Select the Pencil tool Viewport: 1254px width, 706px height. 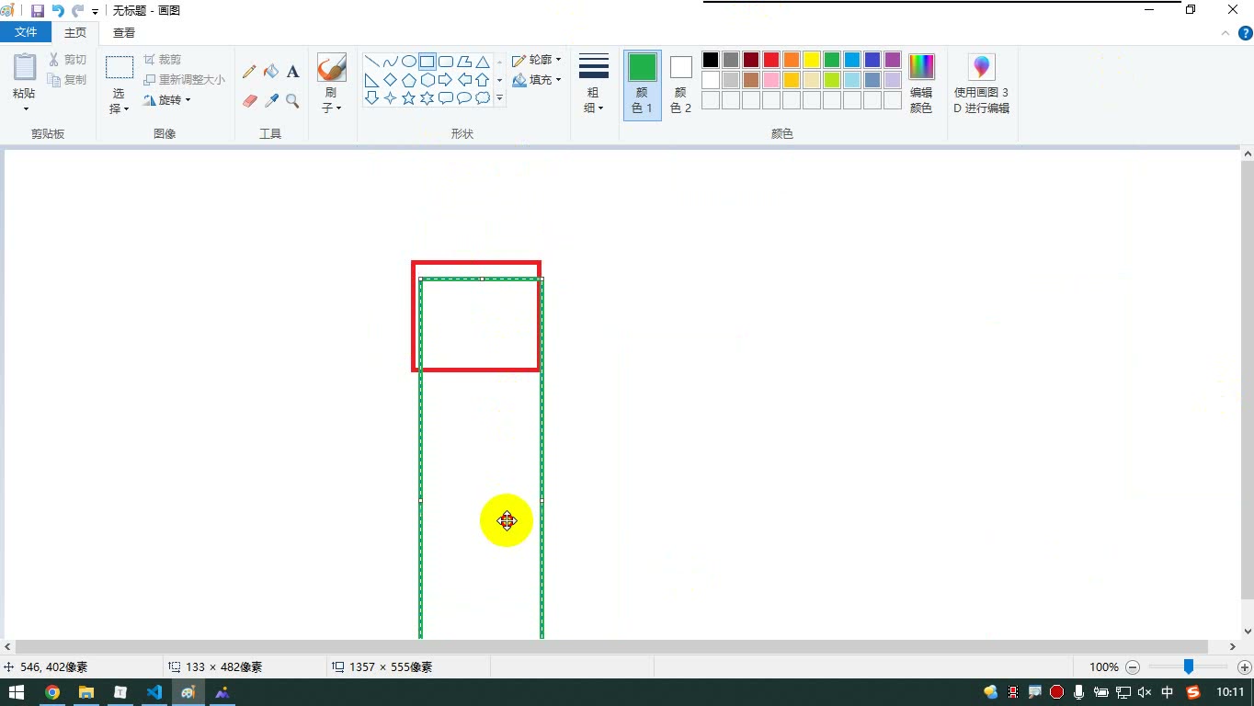coord(249,72)
